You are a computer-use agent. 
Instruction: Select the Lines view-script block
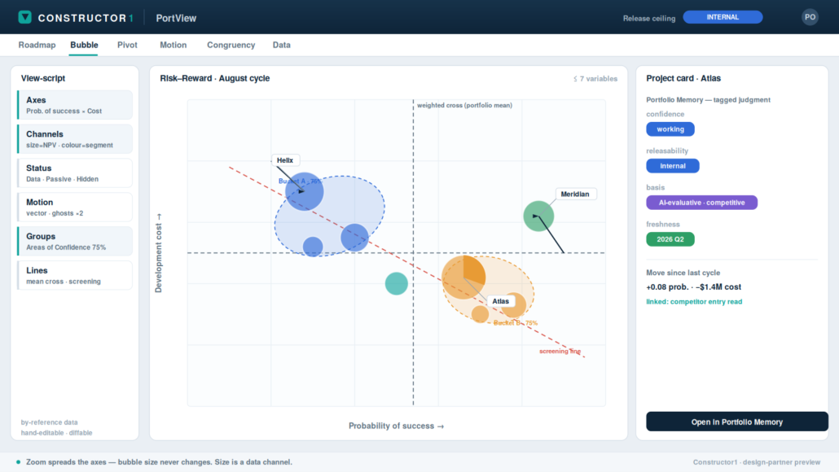pyautogui.click(x=75, y=275)
